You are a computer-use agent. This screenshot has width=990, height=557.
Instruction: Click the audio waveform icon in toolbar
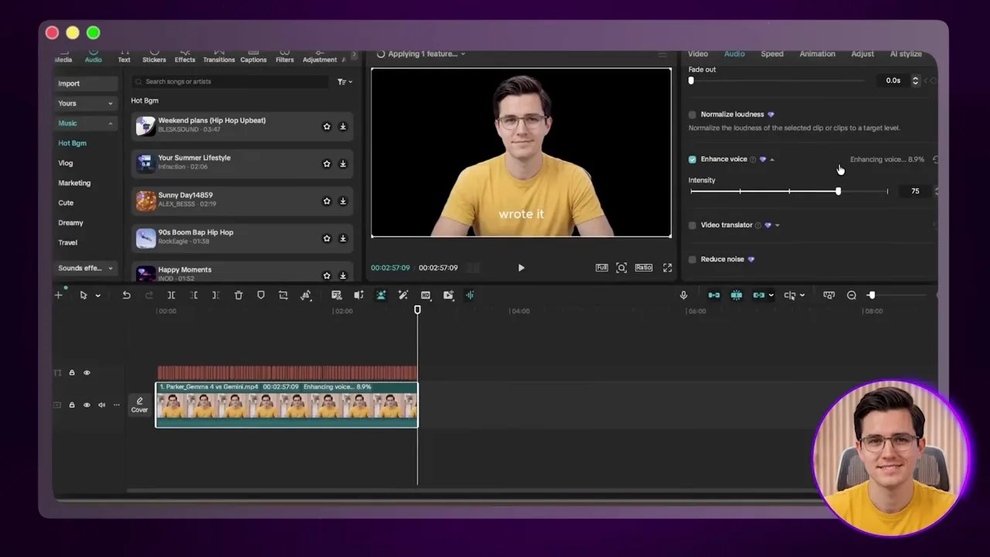click(x=469, y=296)
